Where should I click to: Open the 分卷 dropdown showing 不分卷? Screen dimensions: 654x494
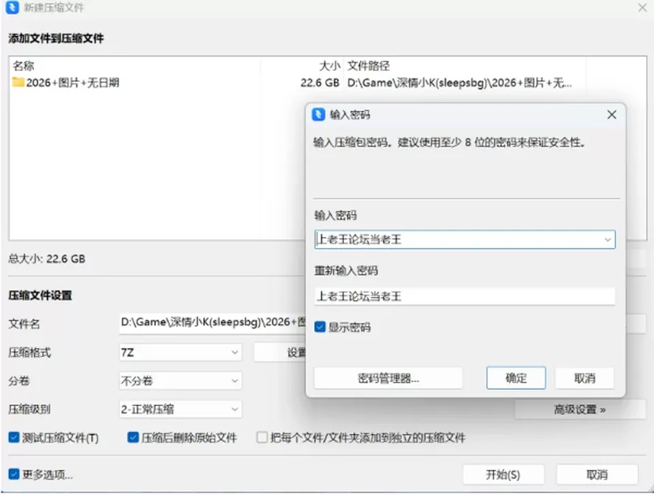[x=180, y=380]
